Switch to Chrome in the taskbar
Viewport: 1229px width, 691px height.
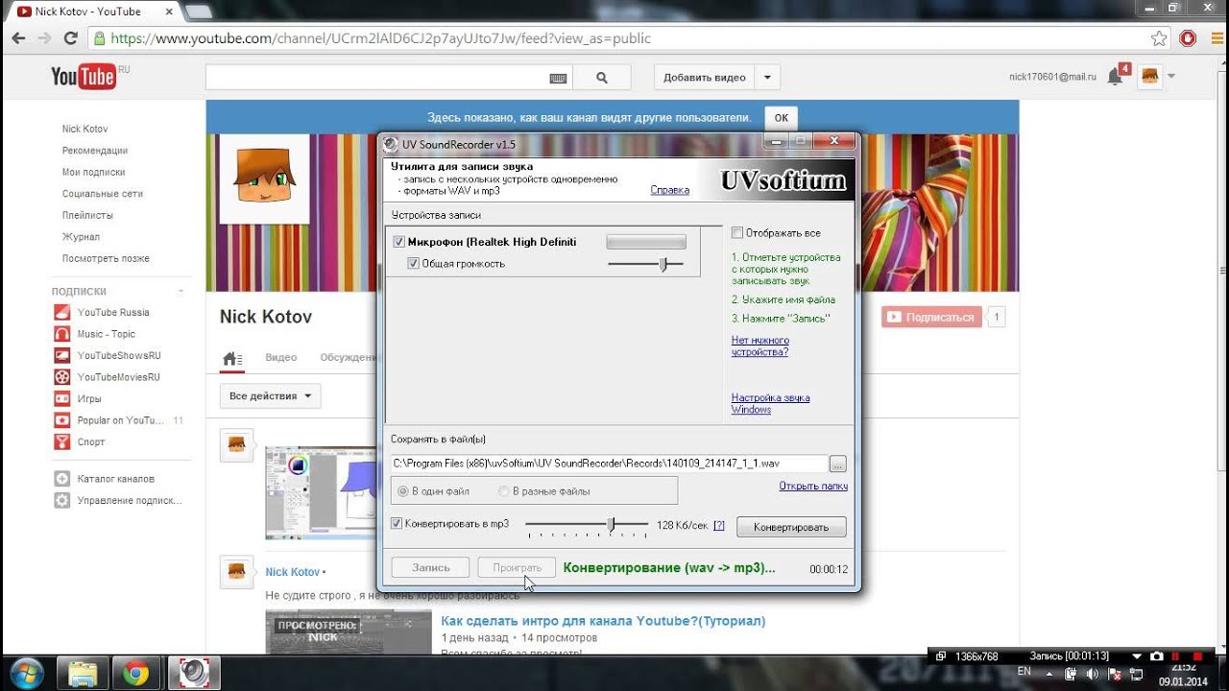click(137, 673)
